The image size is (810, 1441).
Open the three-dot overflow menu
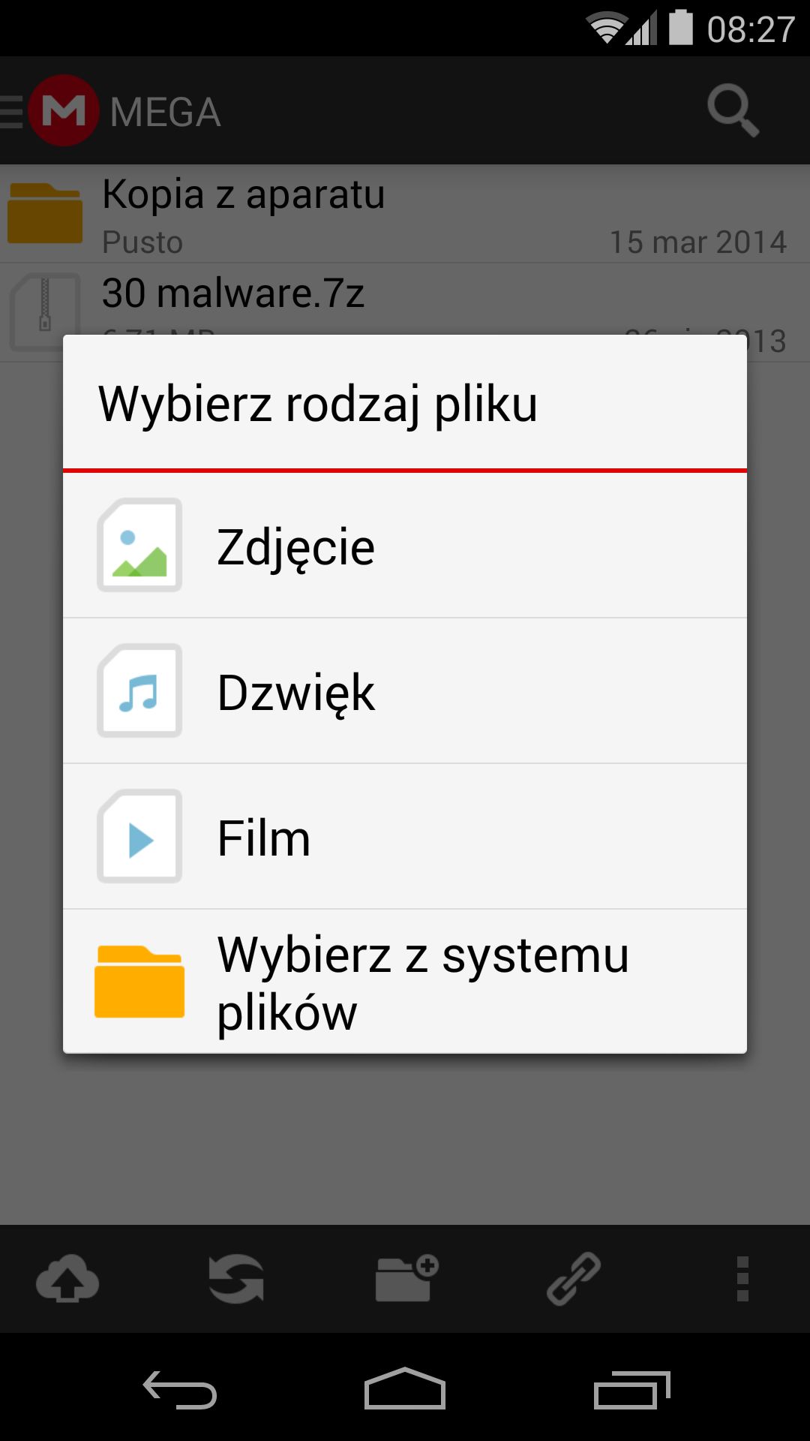[742, 1278]
